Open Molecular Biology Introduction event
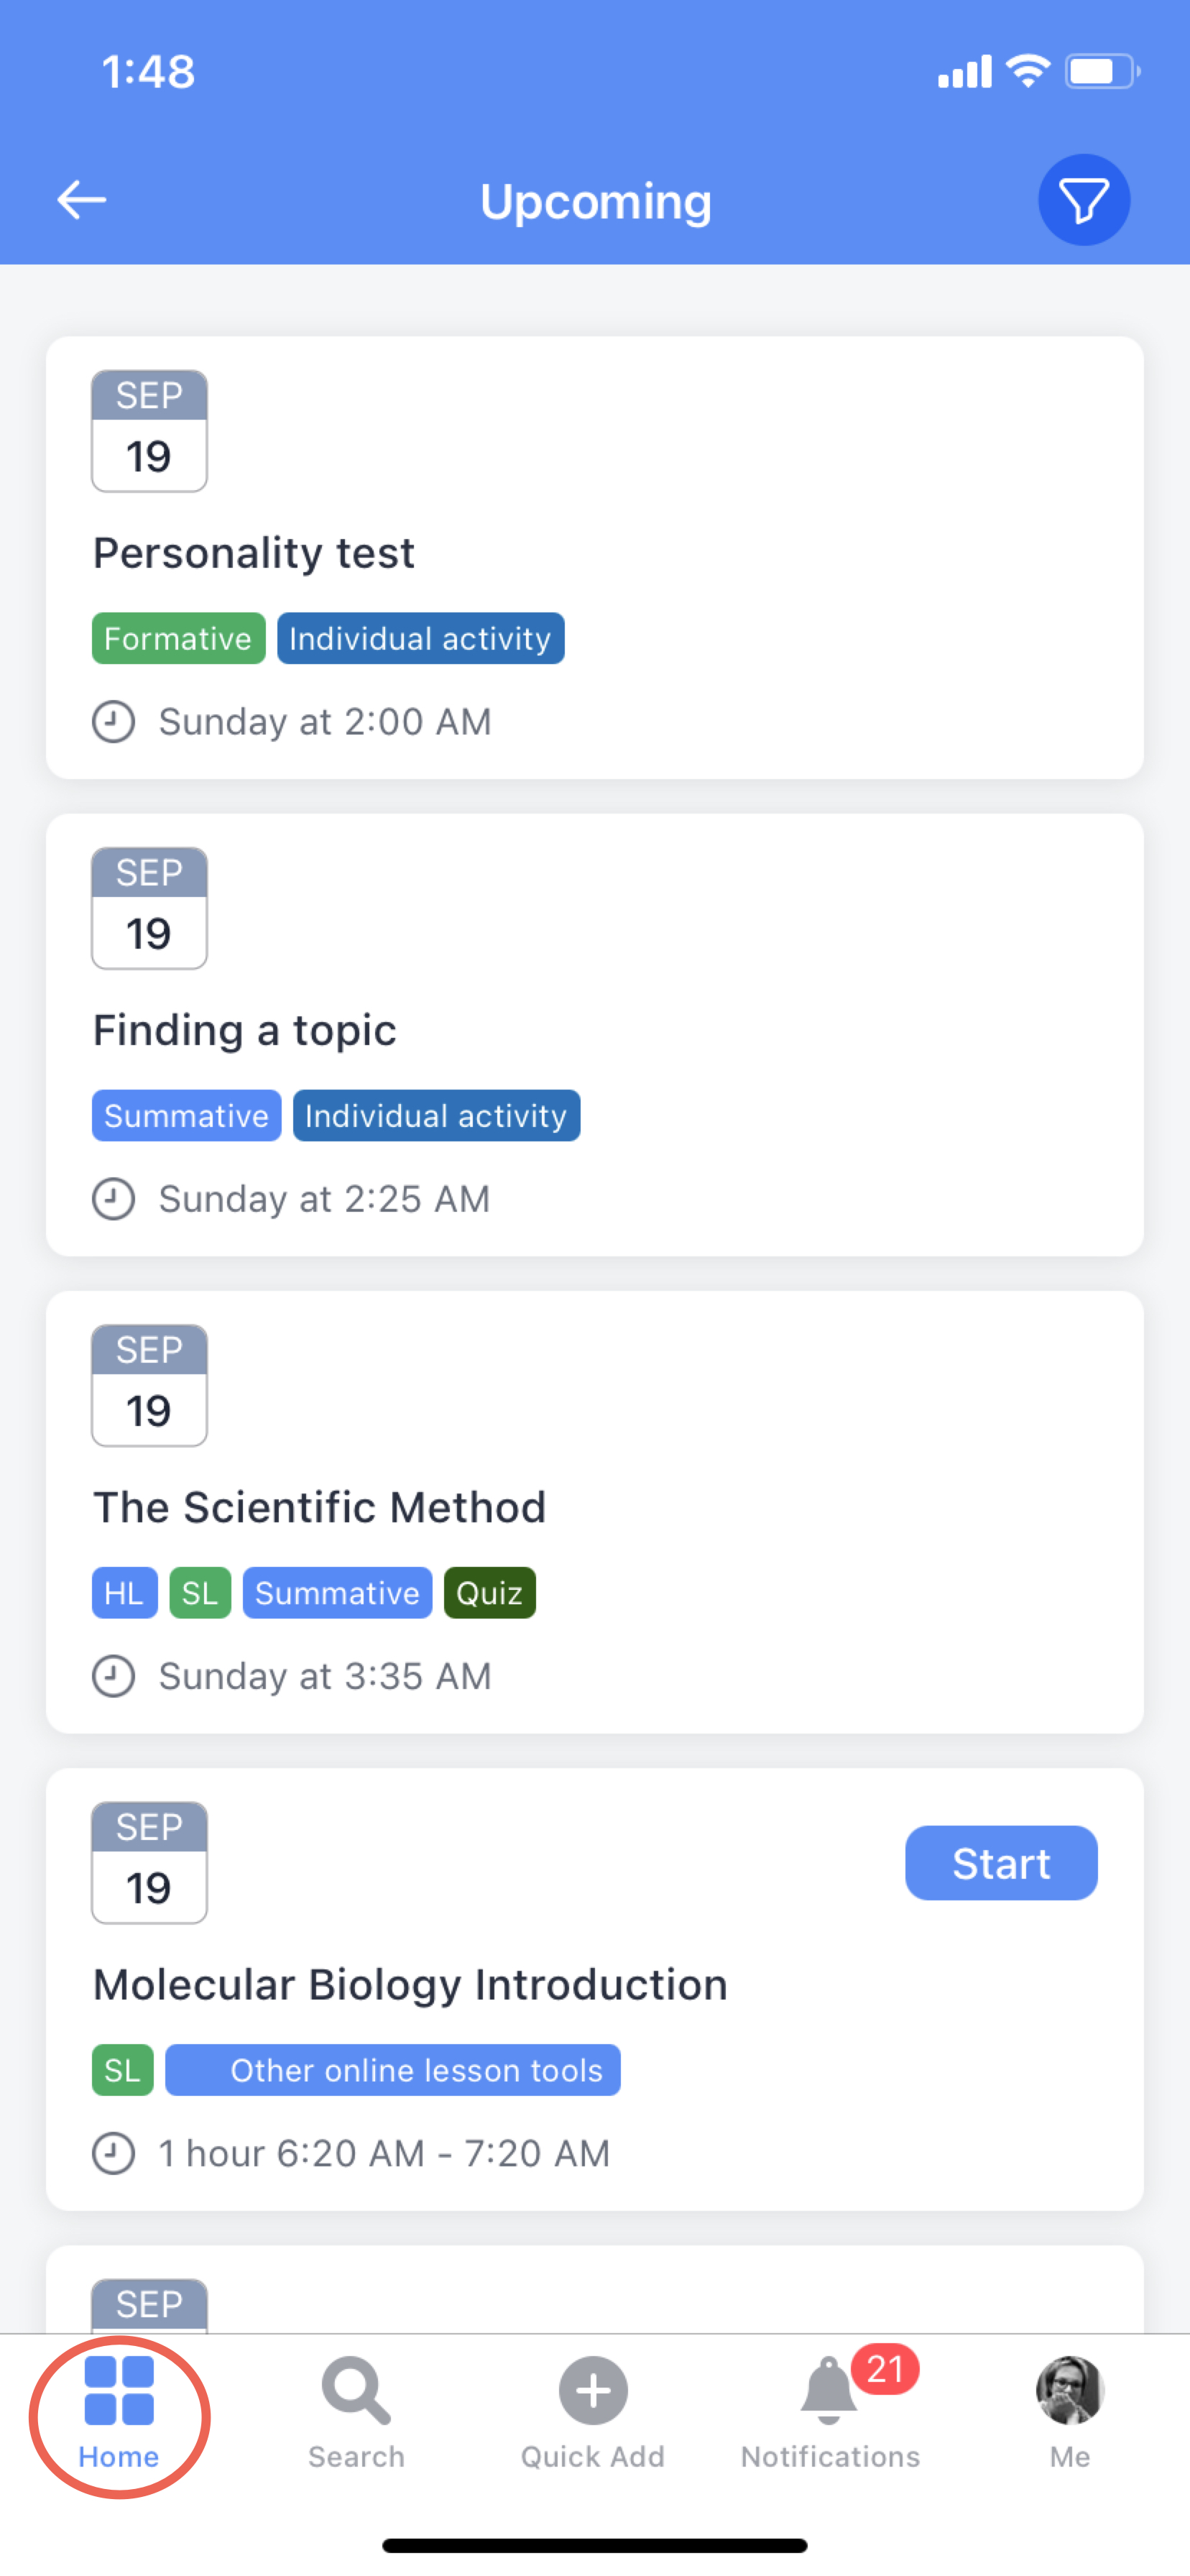This screenshot has height=2576, width=1190. click(x=410, y=1985)
